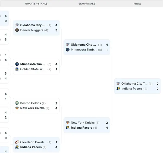163x153 pixels.
Task: Open Indiana Pacers in Final card
Action: (132, 89)
